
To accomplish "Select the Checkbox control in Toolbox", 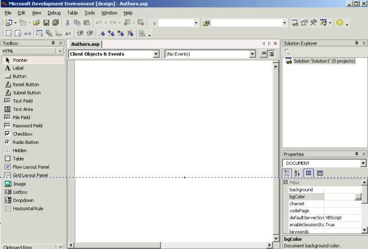I will click(x=33, y=134).
